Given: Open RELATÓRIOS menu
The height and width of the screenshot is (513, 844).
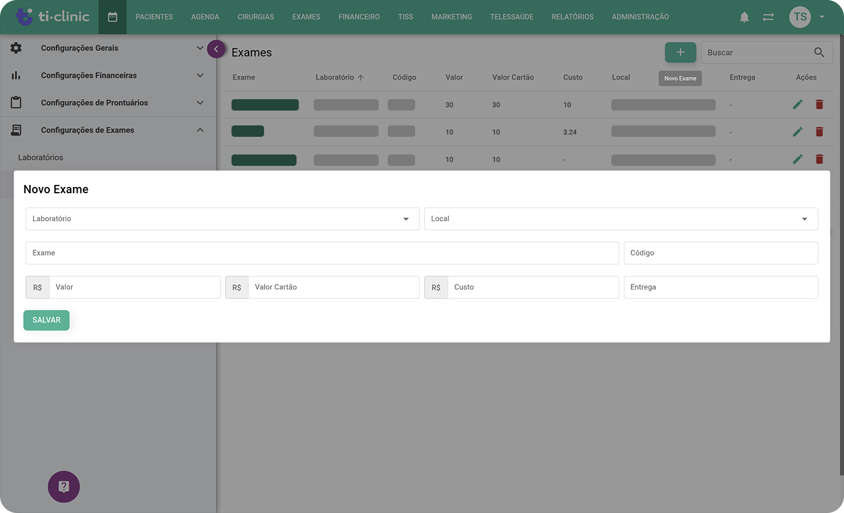Looking at the screenshot, I should 573,17.
